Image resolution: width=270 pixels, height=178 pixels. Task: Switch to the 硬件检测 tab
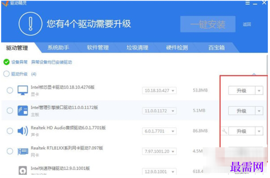pos(177,48)
